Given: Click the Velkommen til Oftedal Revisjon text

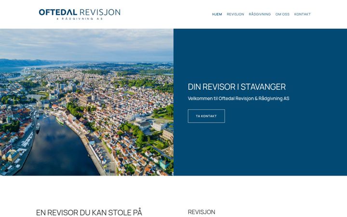Looking at the screenshot, I should [x=239, y=98].
